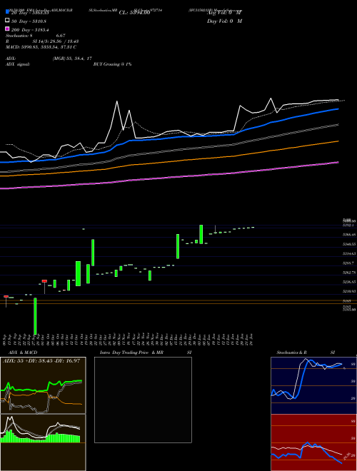Click the 5314.63 price axis label
357x471 pixels.
pyautogui.click(x=349, y=253)
